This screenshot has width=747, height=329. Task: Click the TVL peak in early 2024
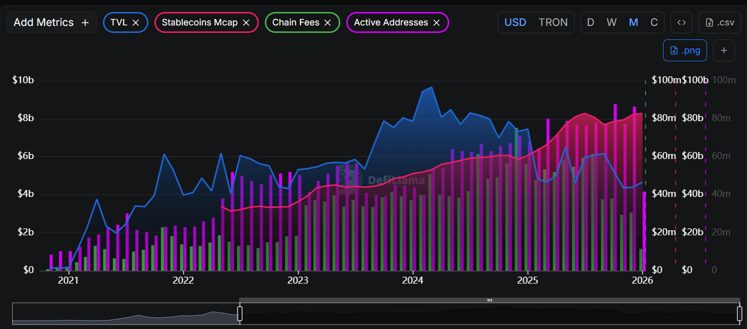pos(432,87)
